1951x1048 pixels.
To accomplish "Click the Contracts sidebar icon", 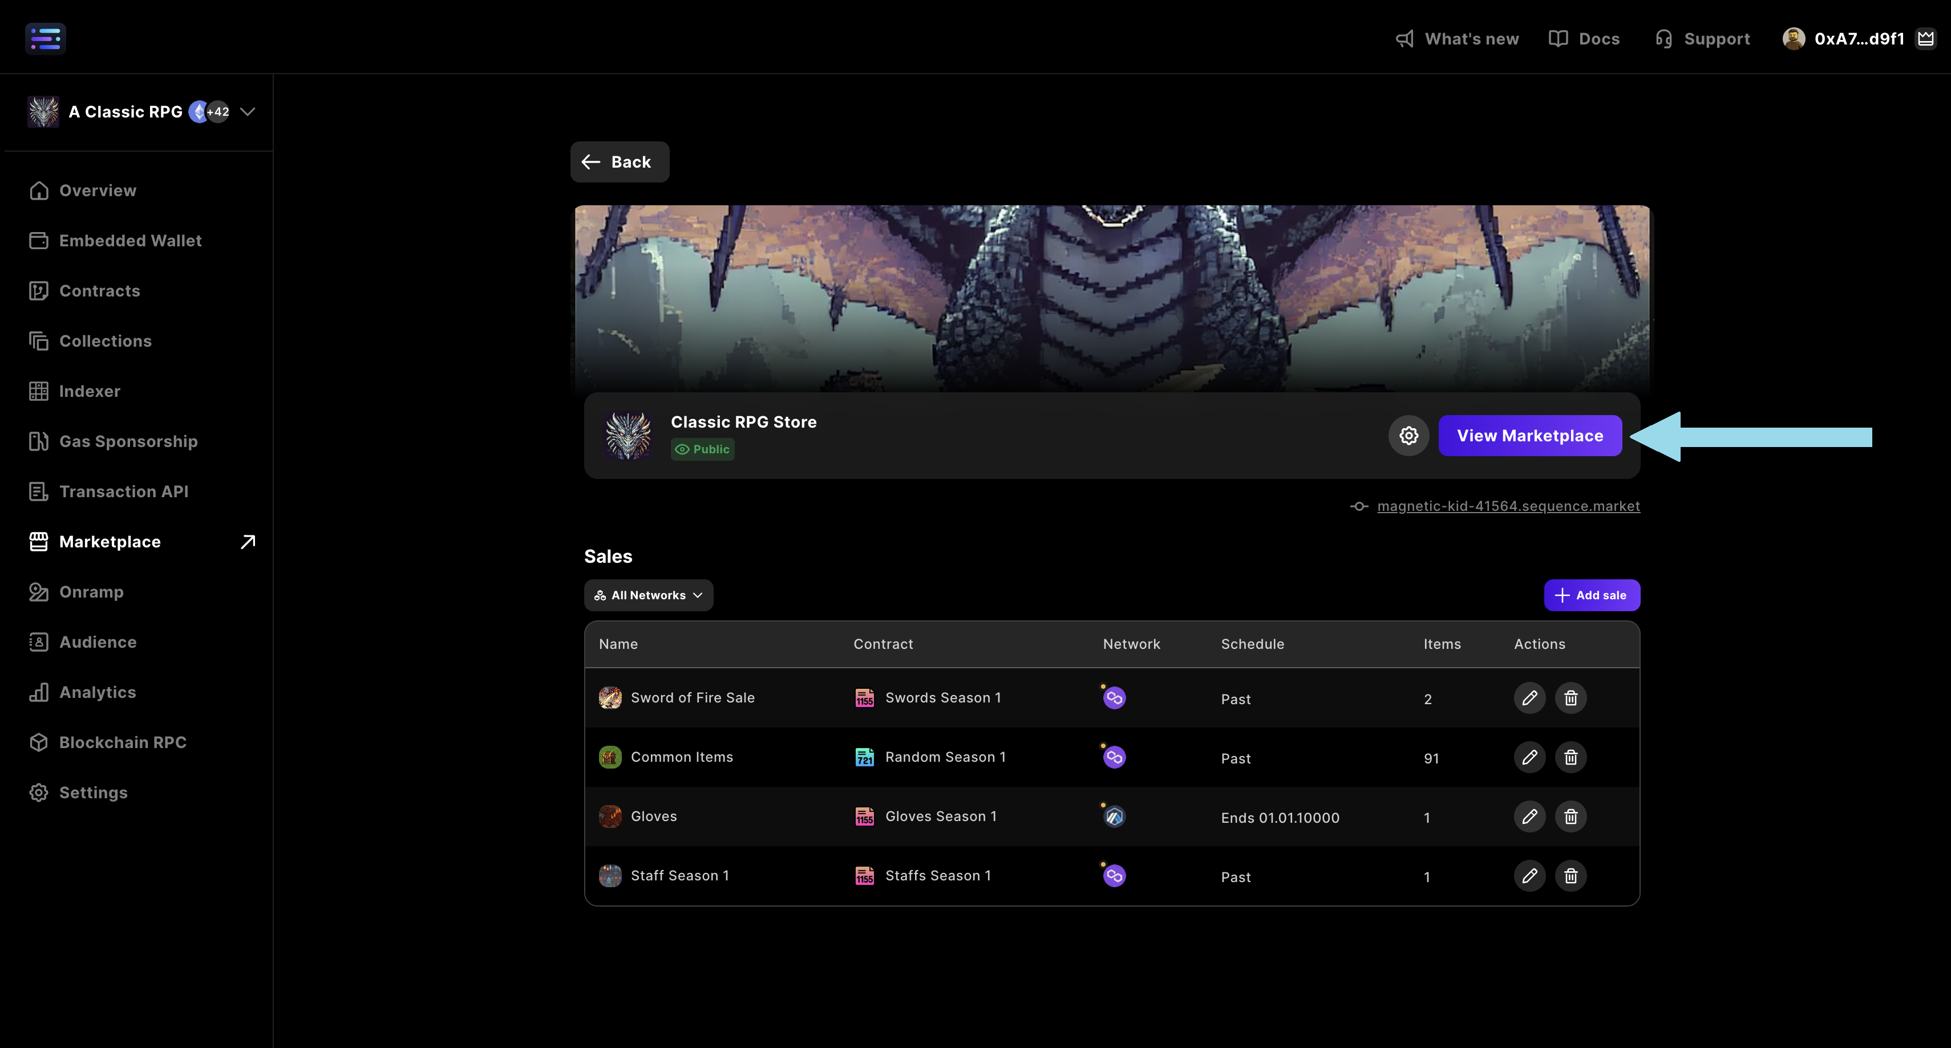I will click(x=39, y=291).
